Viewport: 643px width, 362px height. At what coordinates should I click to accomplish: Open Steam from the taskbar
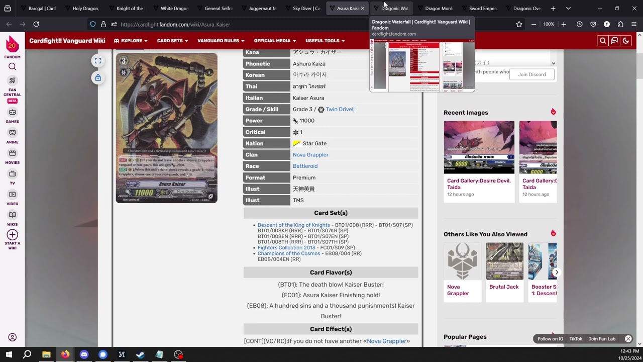point(140,354)
